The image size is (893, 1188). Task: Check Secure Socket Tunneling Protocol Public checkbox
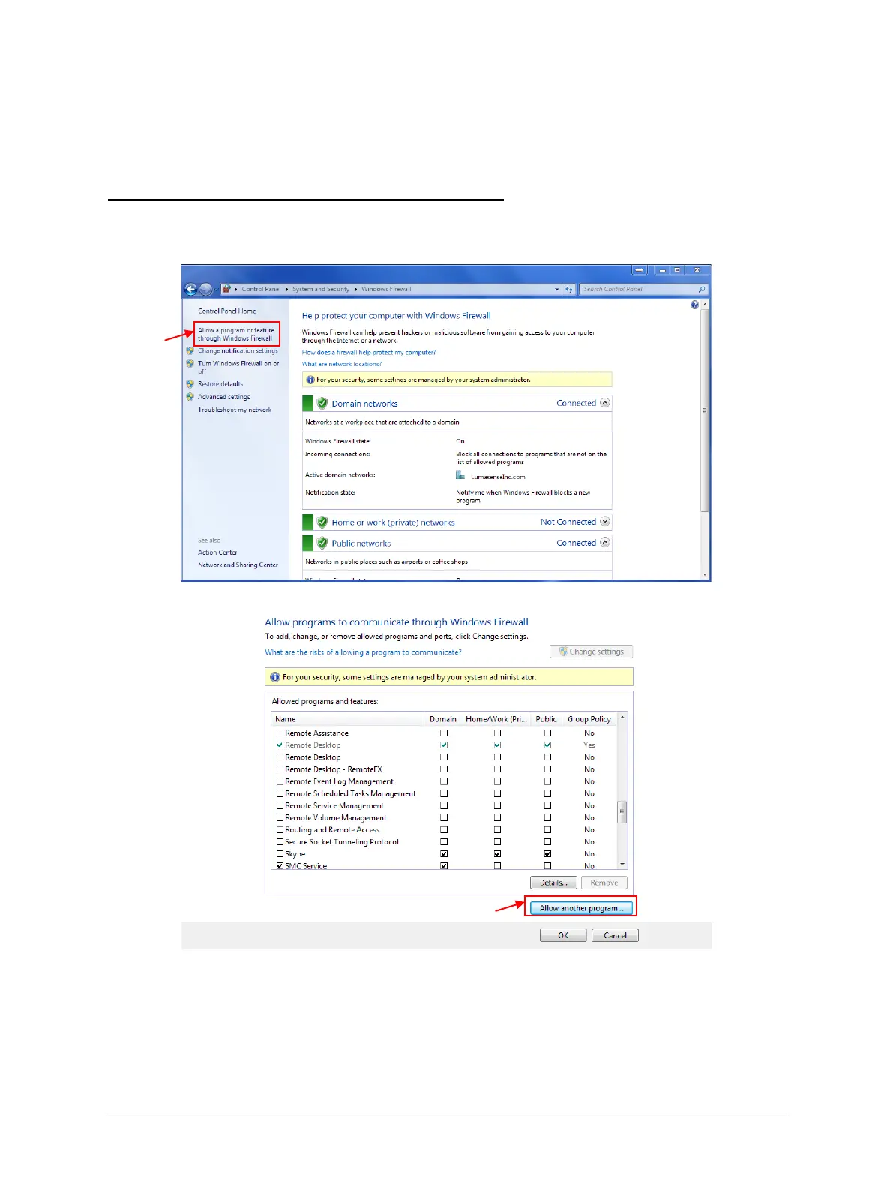tap(547, 842)
